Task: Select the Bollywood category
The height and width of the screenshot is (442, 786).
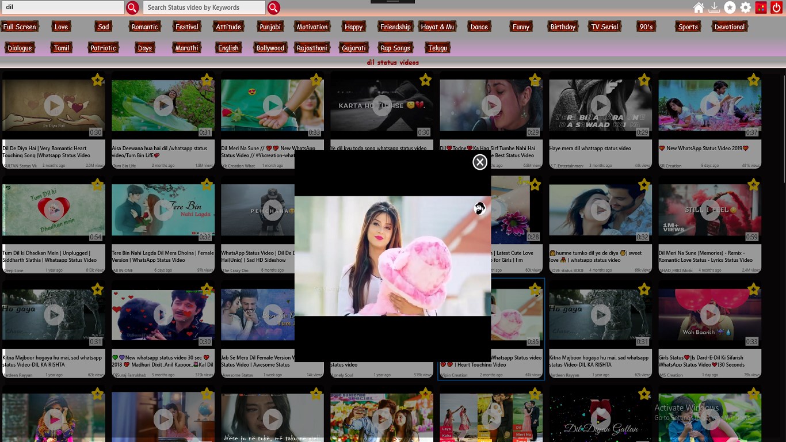Action: pos(270,48)
